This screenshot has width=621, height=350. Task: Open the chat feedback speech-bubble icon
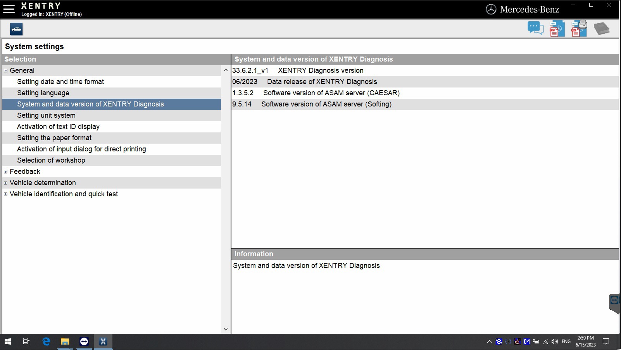535,28
